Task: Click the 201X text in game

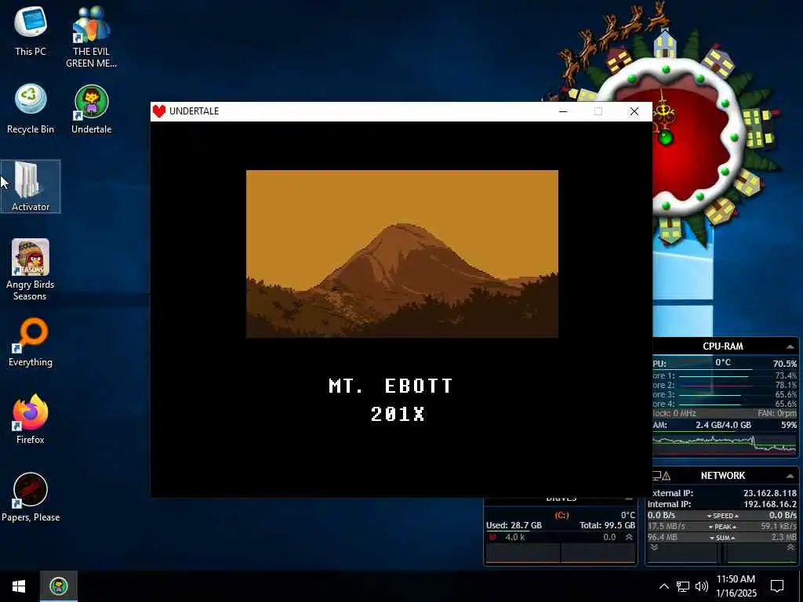Action: tap(398, 414)
